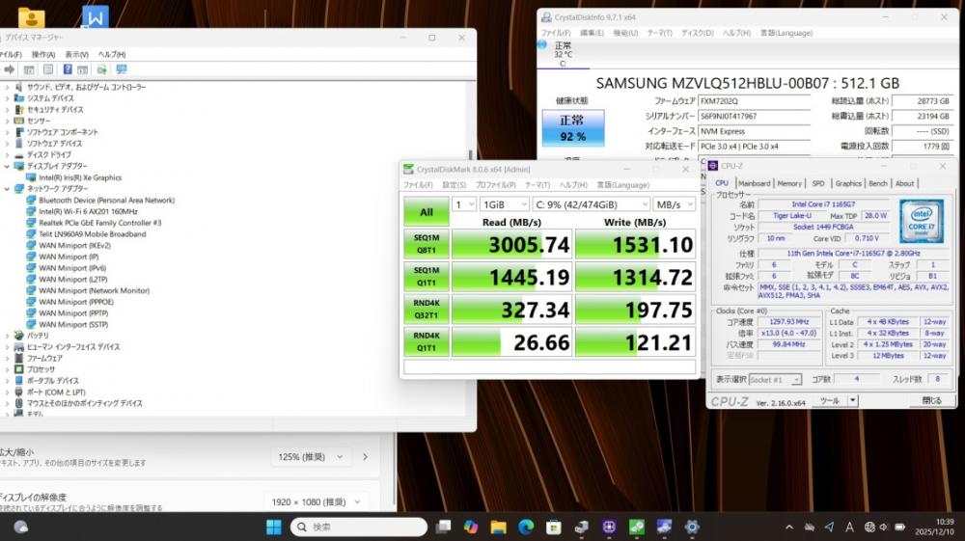
Task: Click the forward arrow in Device Manager toolbar
Action: pos(10,69)
